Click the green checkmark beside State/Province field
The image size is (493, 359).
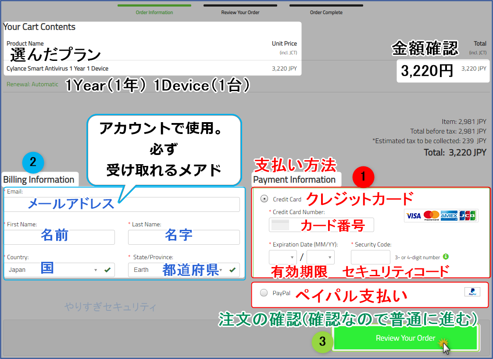pyautogui.click(x=232, y=270)
